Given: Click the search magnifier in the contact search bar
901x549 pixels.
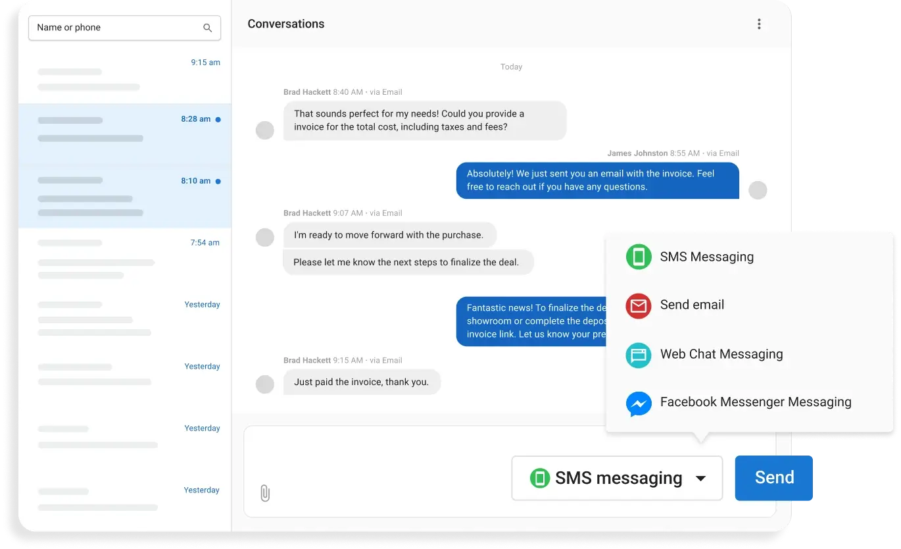Looking at the screenshot, I should point(208,28).
